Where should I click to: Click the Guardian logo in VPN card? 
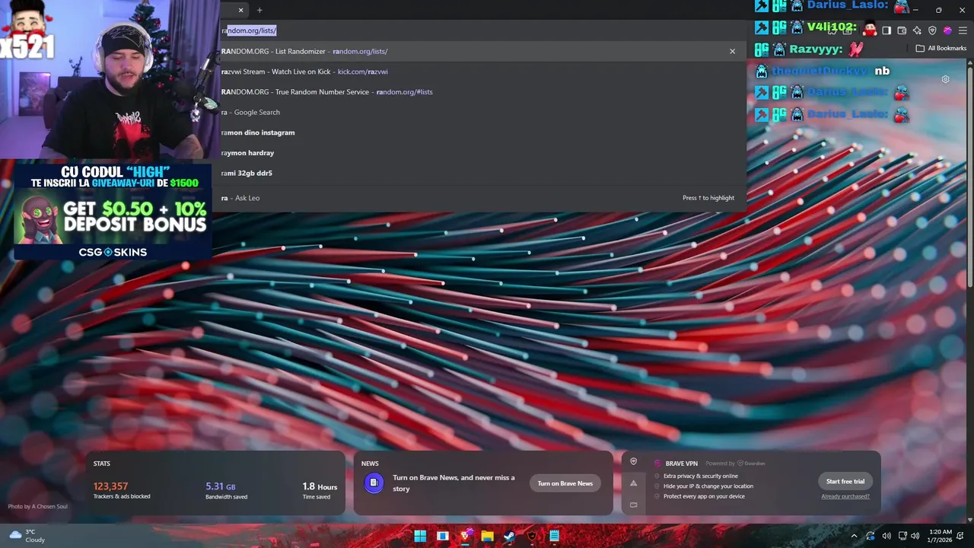coord(751,463)
